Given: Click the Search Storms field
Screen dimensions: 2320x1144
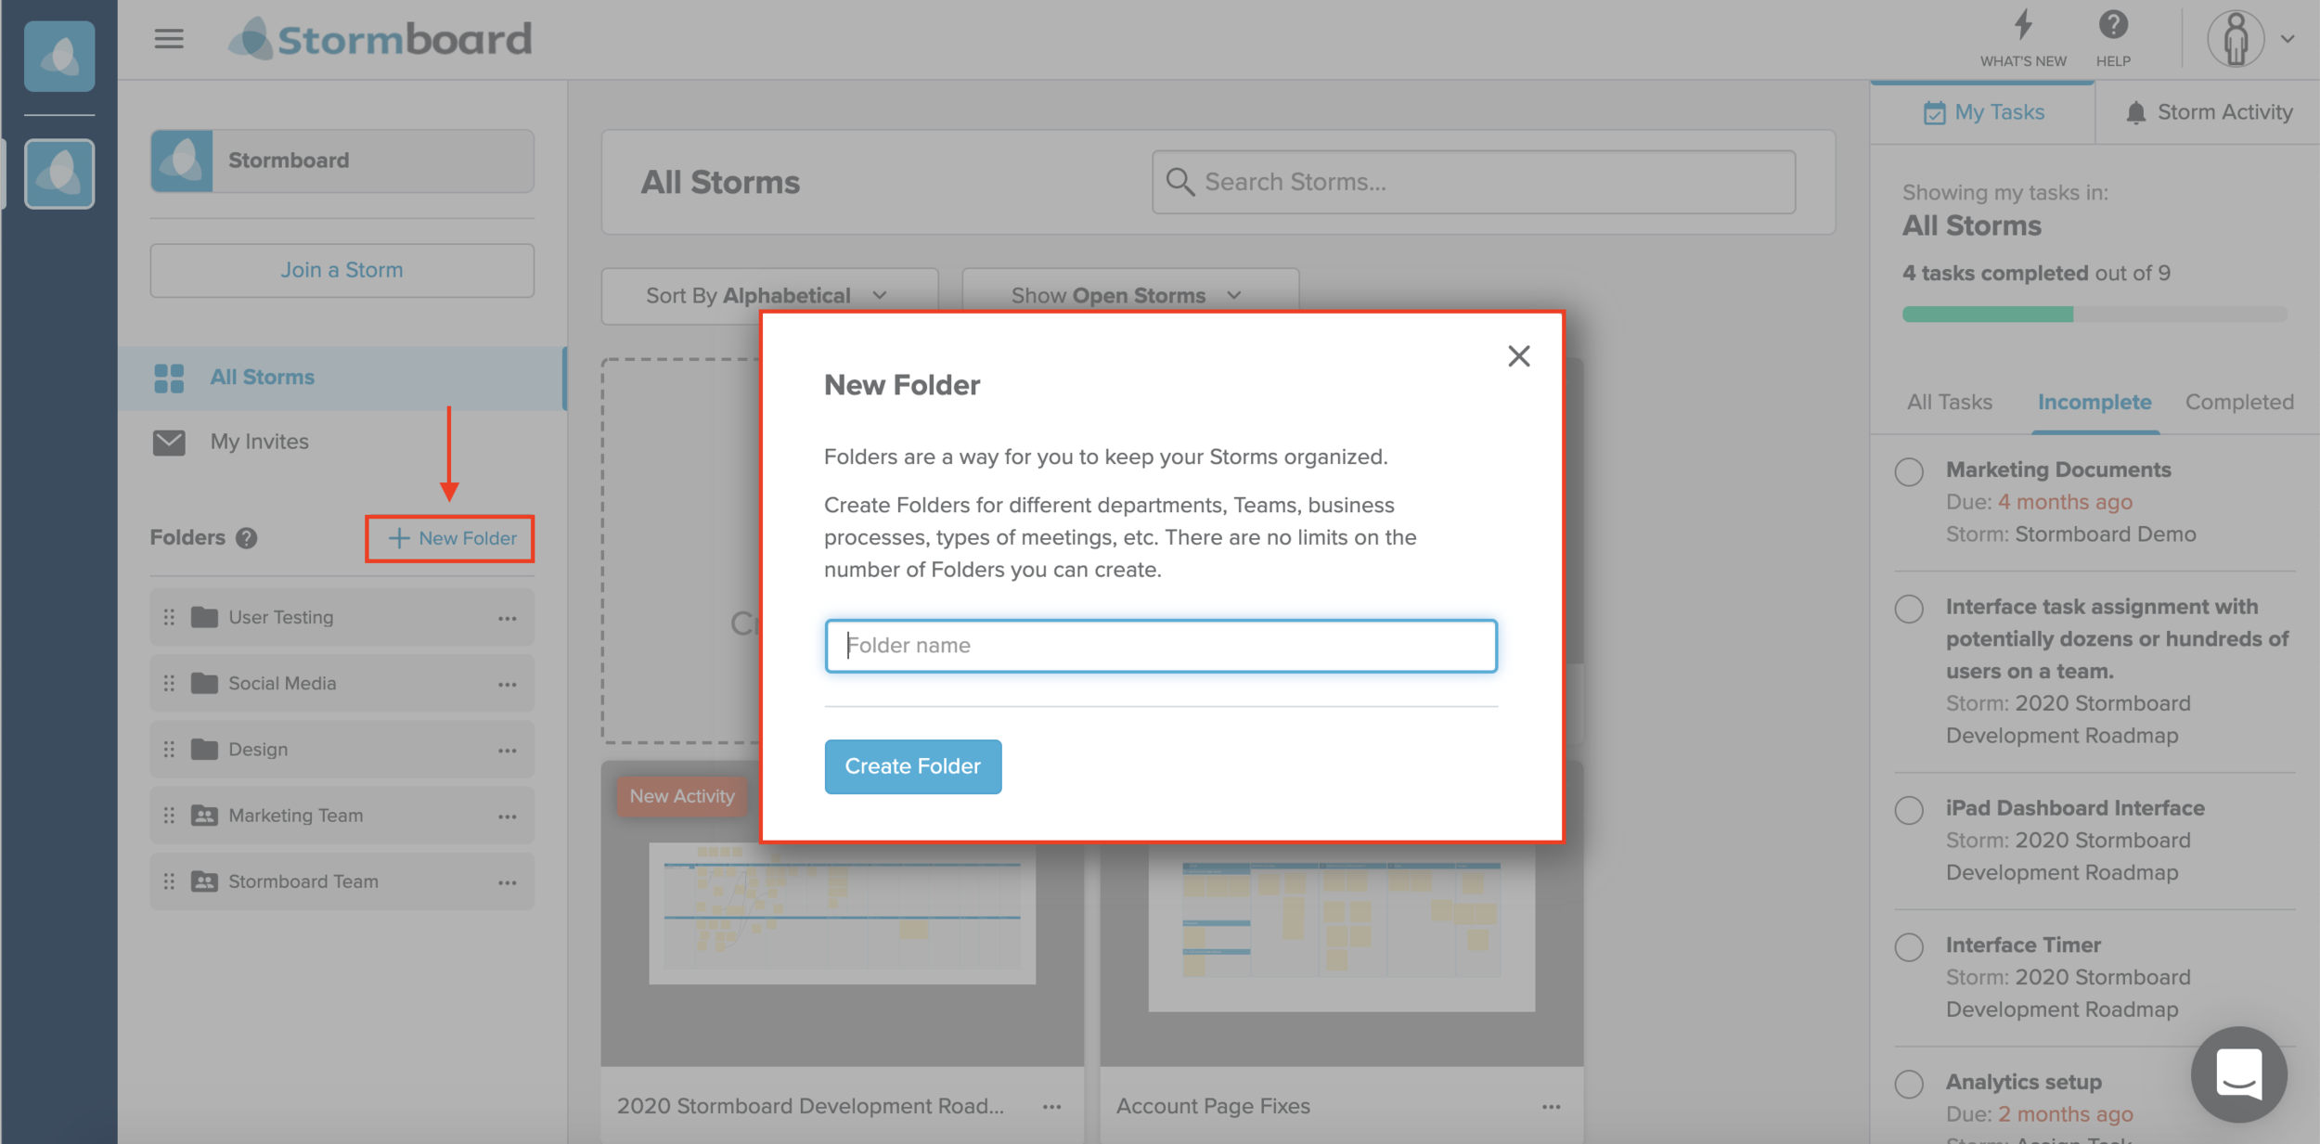Looking at the screenshot, I should [x=1474, y=182].
